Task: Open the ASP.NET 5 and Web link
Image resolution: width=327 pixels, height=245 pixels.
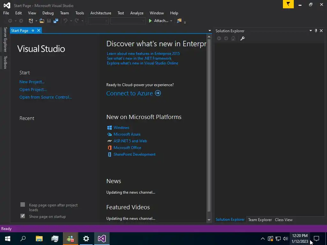Action: (x=130, y=141)
